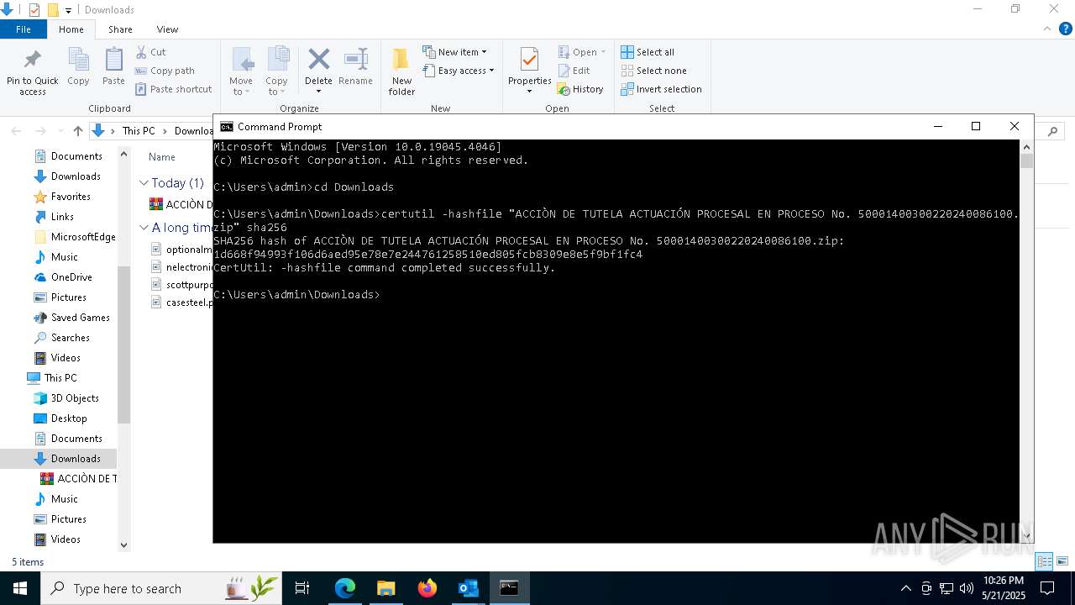Select the scottpurp file in list
Image resolution: width=1075 pixels, height=605 pixels.
click(181, 284)
